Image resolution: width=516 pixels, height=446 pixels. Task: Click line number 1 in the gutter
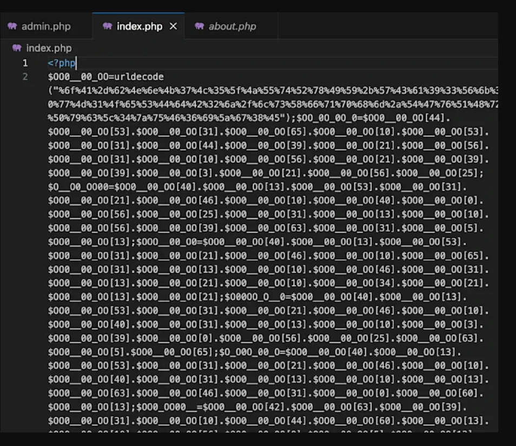tap(25, 63)
